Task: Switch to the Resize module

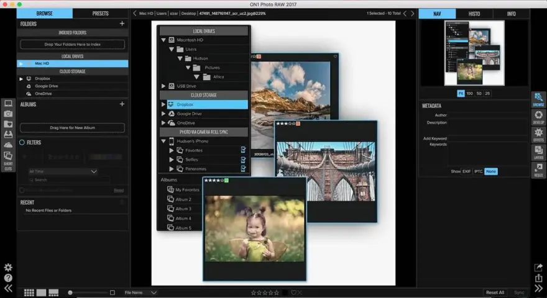Action: coord(538,170)
